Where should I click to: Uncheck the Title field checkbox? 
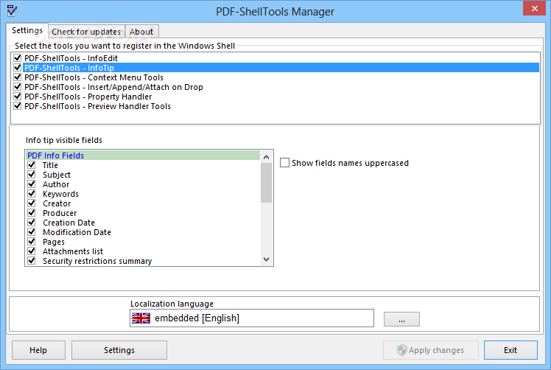(32, 164)
